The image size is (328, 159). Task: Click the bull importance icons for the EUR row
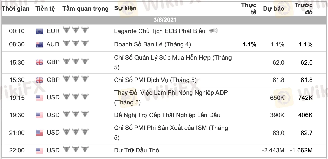[x=75, y=30]
